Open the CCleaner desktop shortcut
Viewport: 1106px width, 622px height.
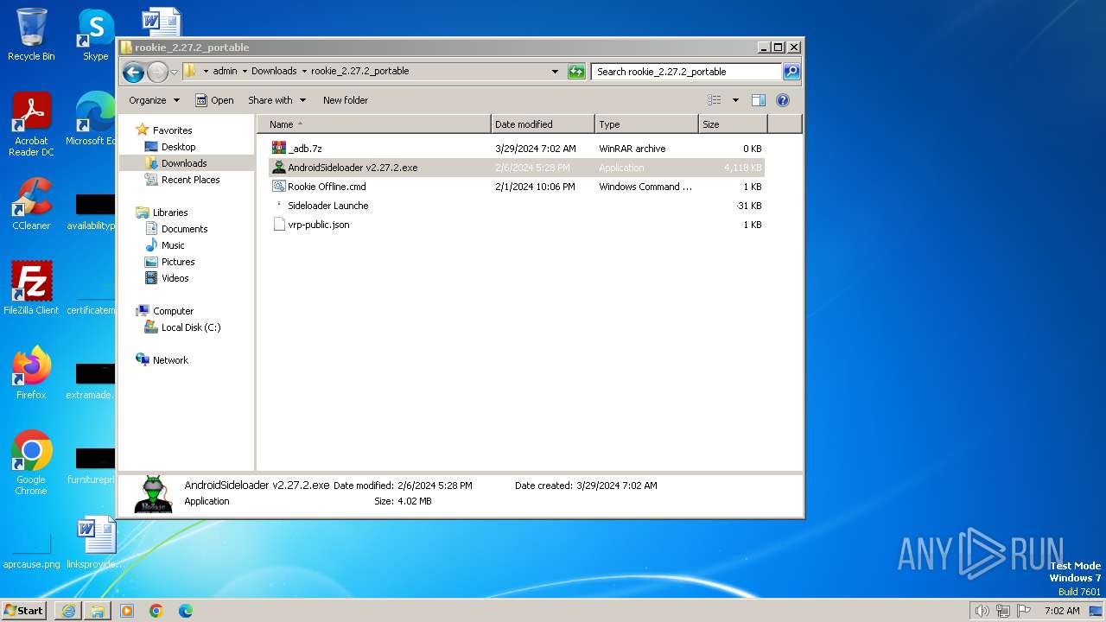click(x=31, y=204)
